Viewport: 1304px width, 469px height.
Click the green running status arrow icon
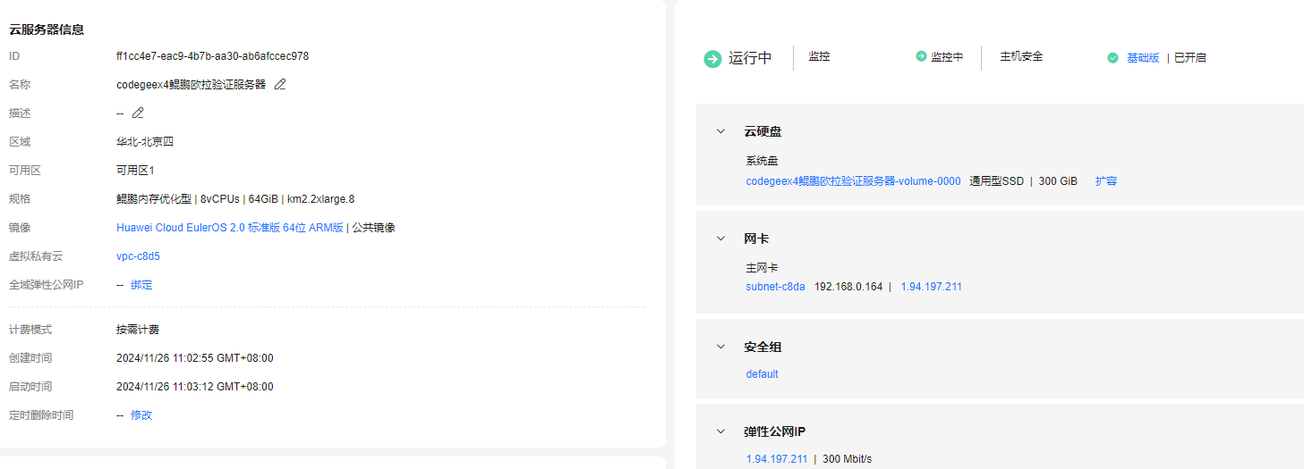coord(712,59)
